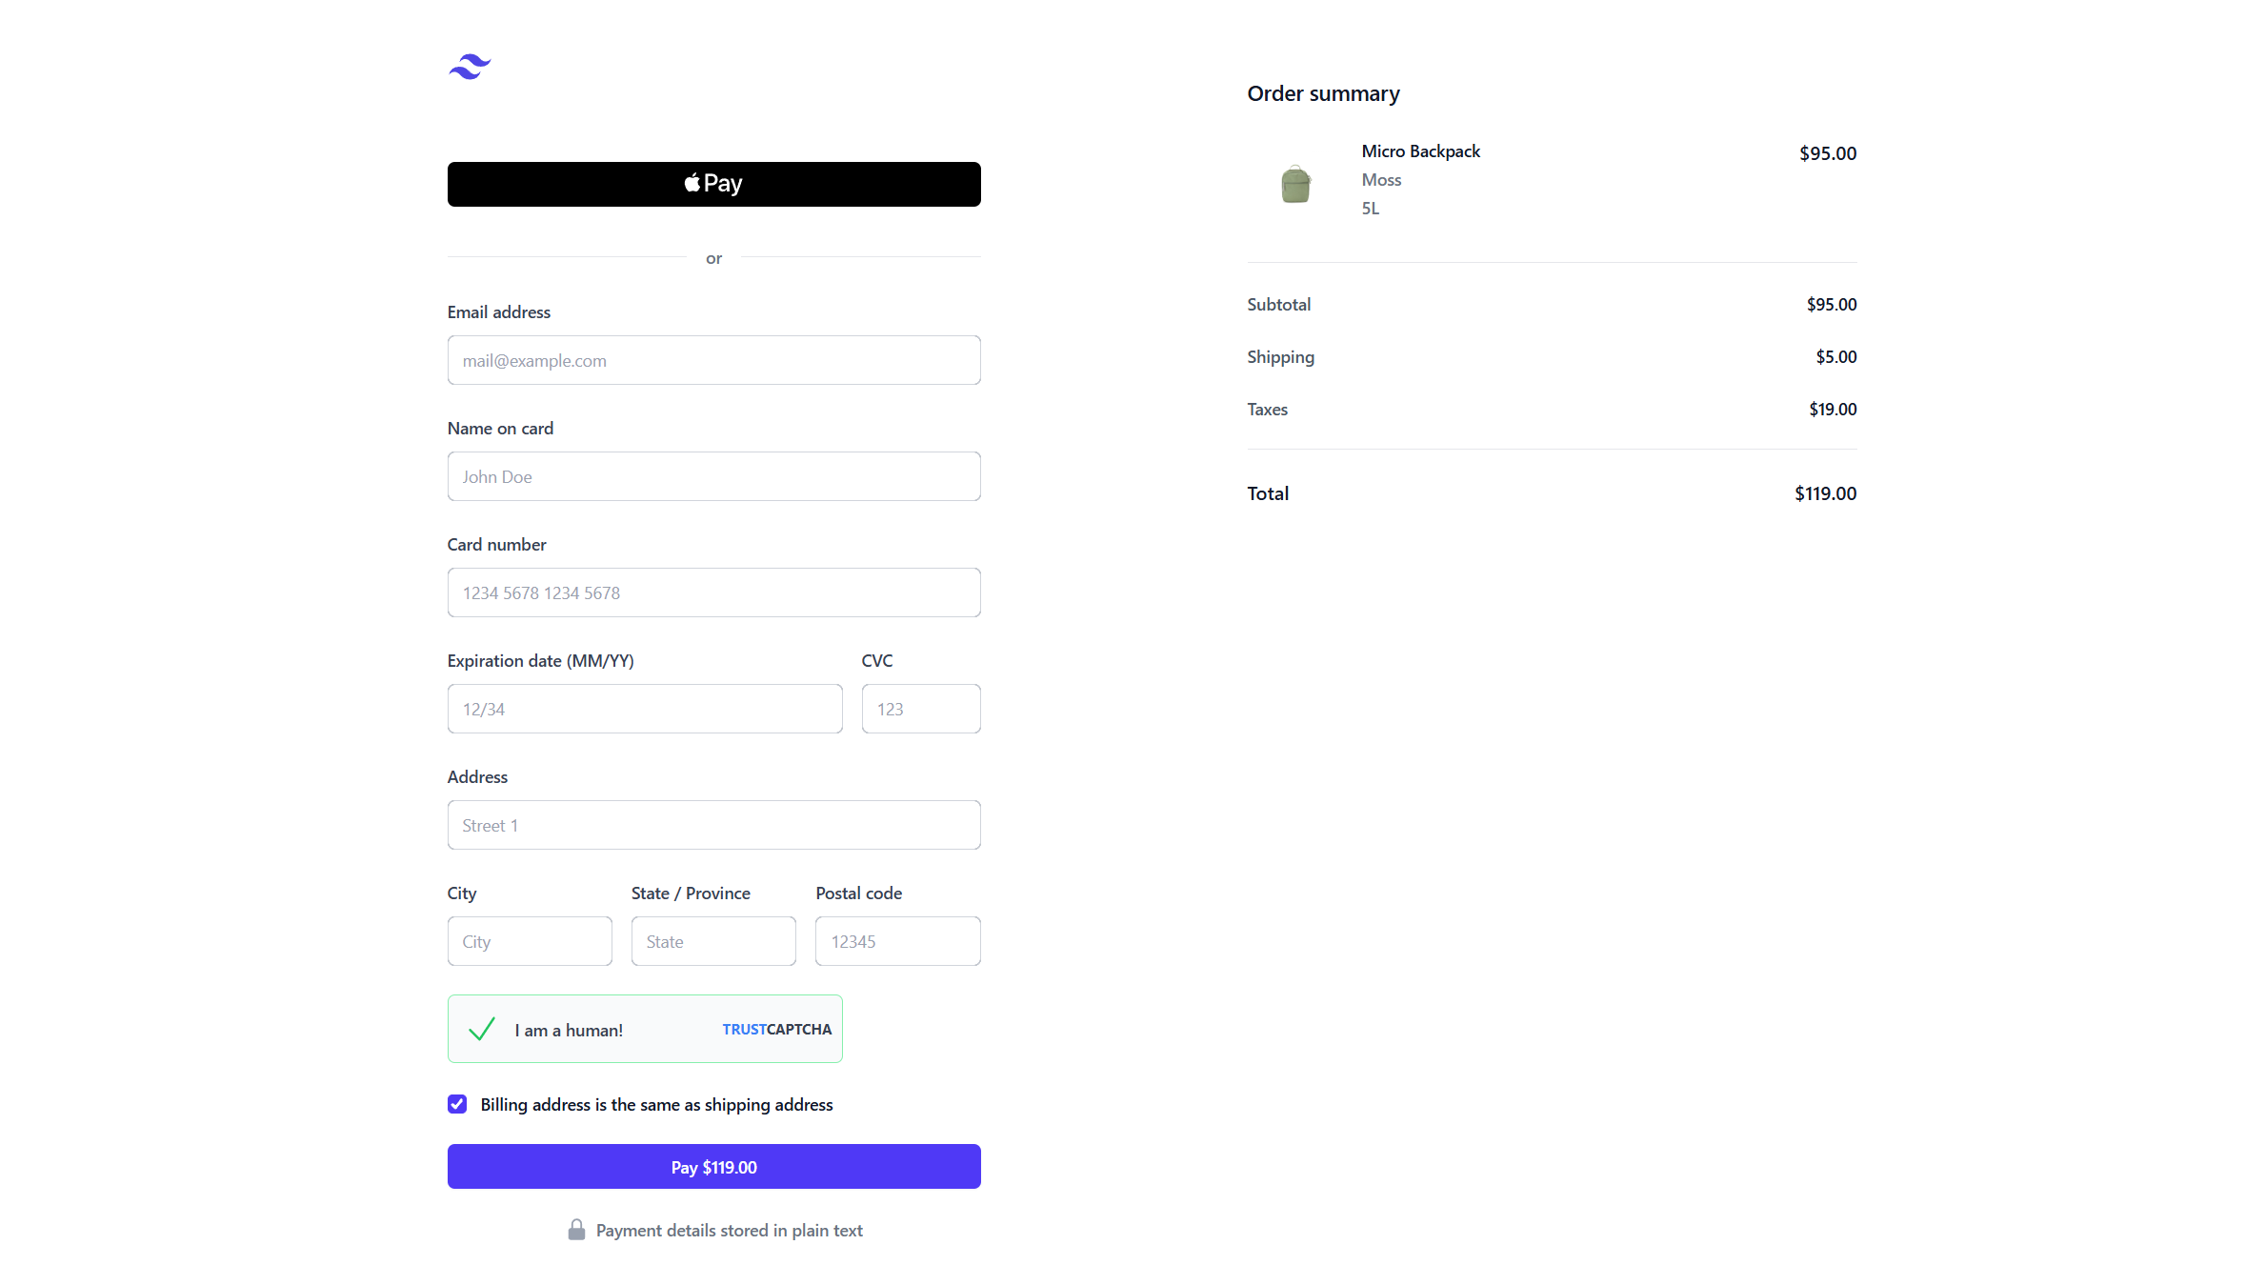Click the TRUSTCAPTCHA brand logo
The image size is (2266, 1285).
click(x=776, y=1029)
